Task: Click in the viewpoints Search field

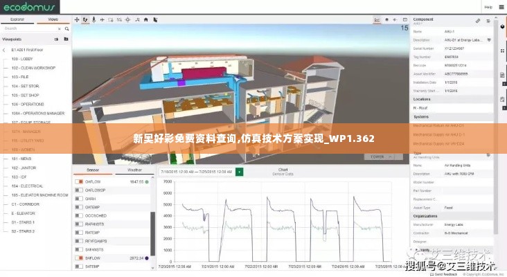Action: point(30,29)
